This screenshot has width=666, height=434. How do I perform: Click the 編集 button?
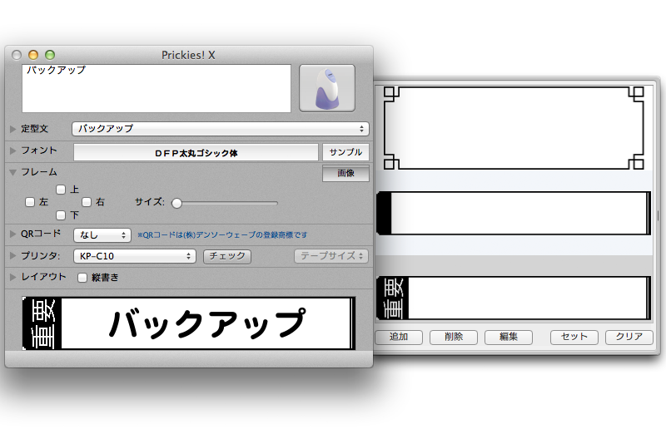[x=509, y=338]
